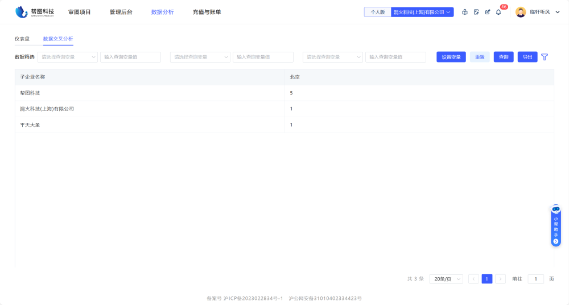Click the 导出 export button
The width and height of the screenshot is (569, 305).
(527, 57)
